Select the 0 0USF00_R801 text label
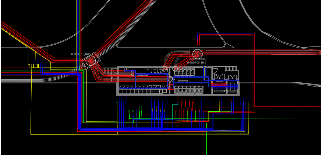This screenshot has width=322, height=155. tap(197, 63)
